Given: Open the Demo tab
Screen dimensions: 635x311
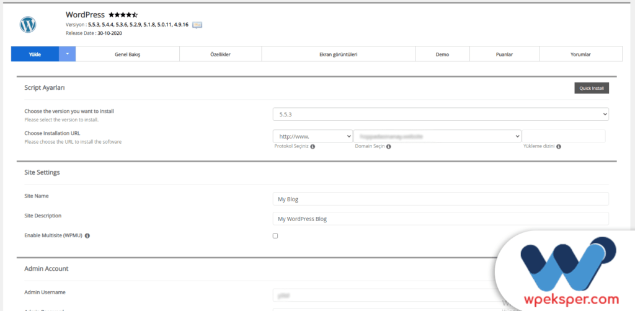Looking at the screenshot, I should (x=442, y=54).
